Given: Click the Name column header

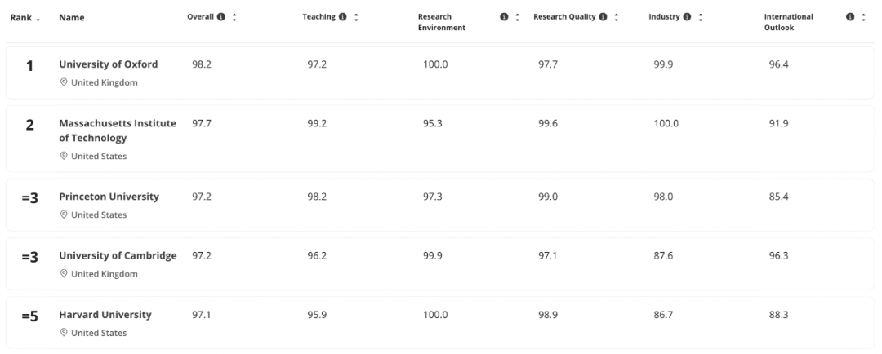Looking at the screenshot, I should pyautogui.click(x=72, y=17).
